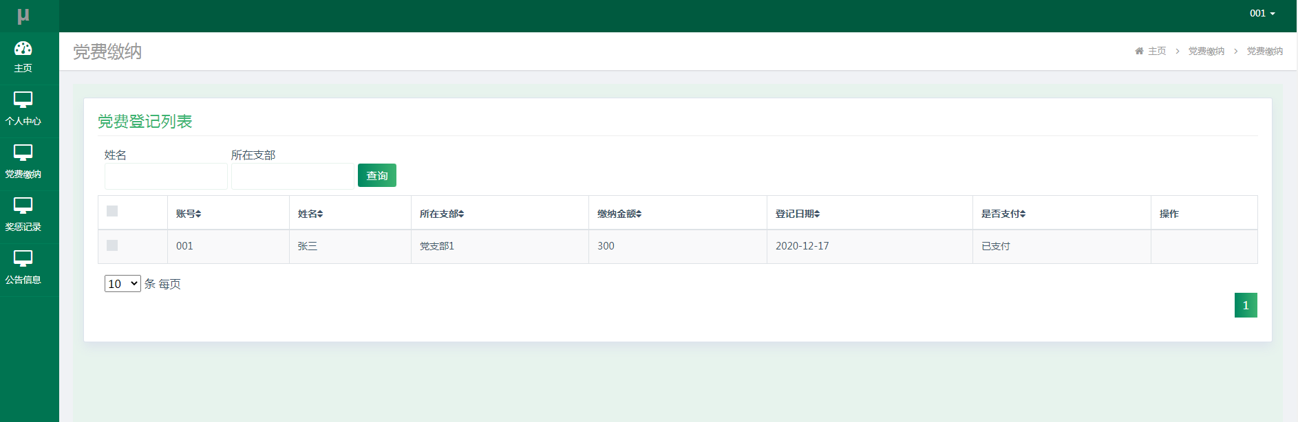
Task: Click the 党费登记列表 panel heading
Action: pos(145,122)
